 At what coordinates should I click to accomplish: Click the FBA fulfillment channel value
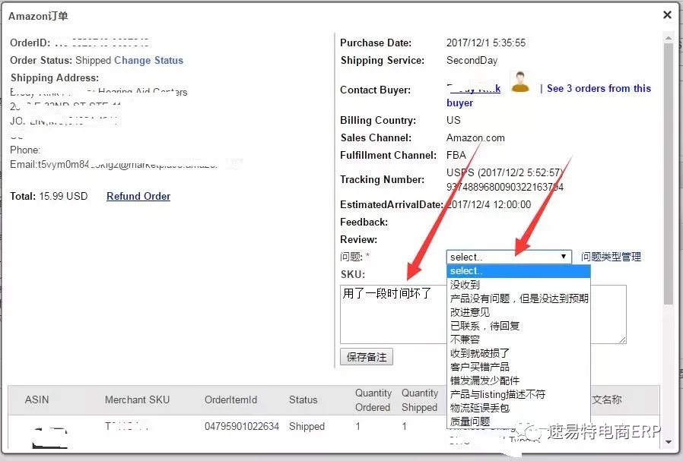[x=456, y=155]
